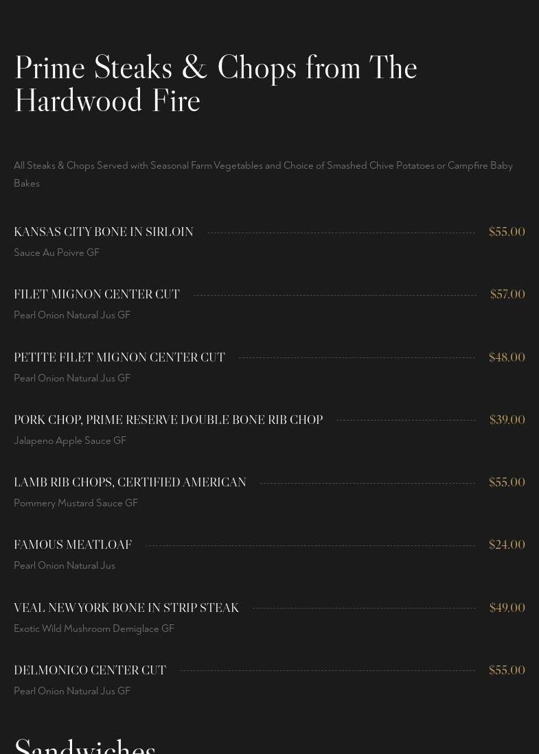
Task: Select the Kansas City Bone In Sirloin item
Action: pos(104,233)
